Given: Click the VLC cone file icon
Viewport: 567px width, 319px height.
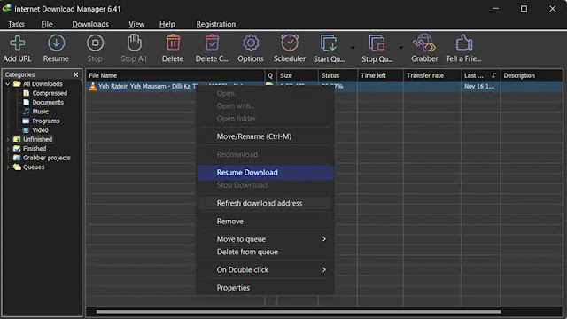Looking at the screenshot, I should (93, 86).
